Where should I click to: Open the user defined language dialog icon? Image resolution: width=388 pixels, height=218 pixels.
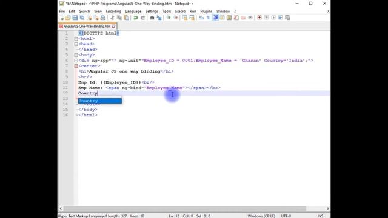pyautogui.click(x=222, y=18)
